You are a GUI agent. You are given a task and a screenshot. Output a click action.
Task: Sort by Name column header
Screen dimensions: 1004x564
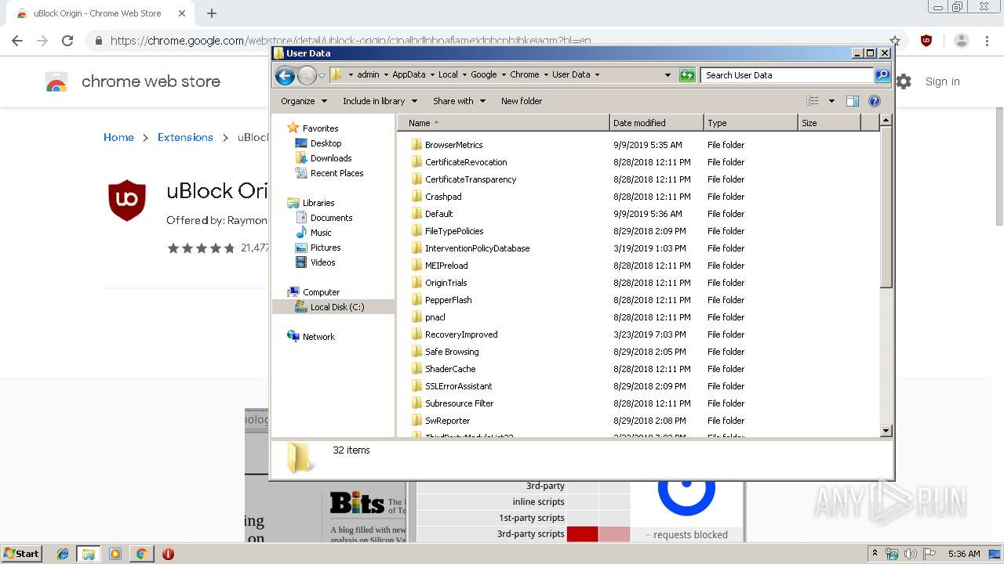[503, 123]
